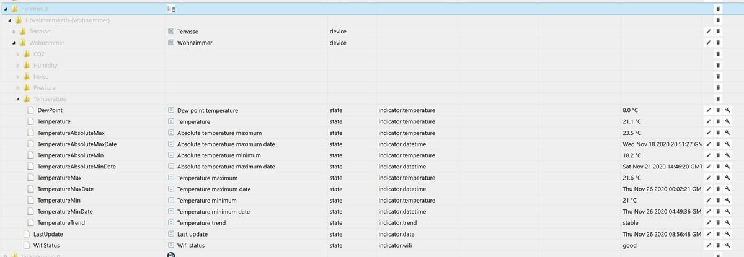Delete the Hövelmannskath-(Wohnzimmer) object
744x257 pixels.
point(718,20)
